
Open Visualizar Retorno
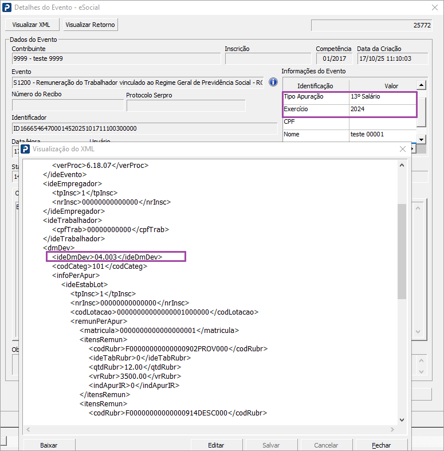pyautogui.click(x=90, y=25)
